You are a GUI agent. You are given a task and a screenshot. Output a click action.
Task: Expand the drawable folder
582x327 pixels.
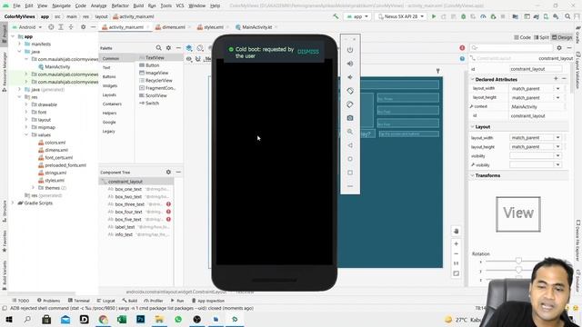pos(26,104)
